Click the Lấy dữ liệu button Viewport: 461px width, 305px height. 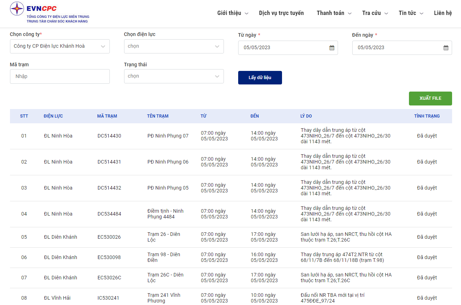point(260,78)
